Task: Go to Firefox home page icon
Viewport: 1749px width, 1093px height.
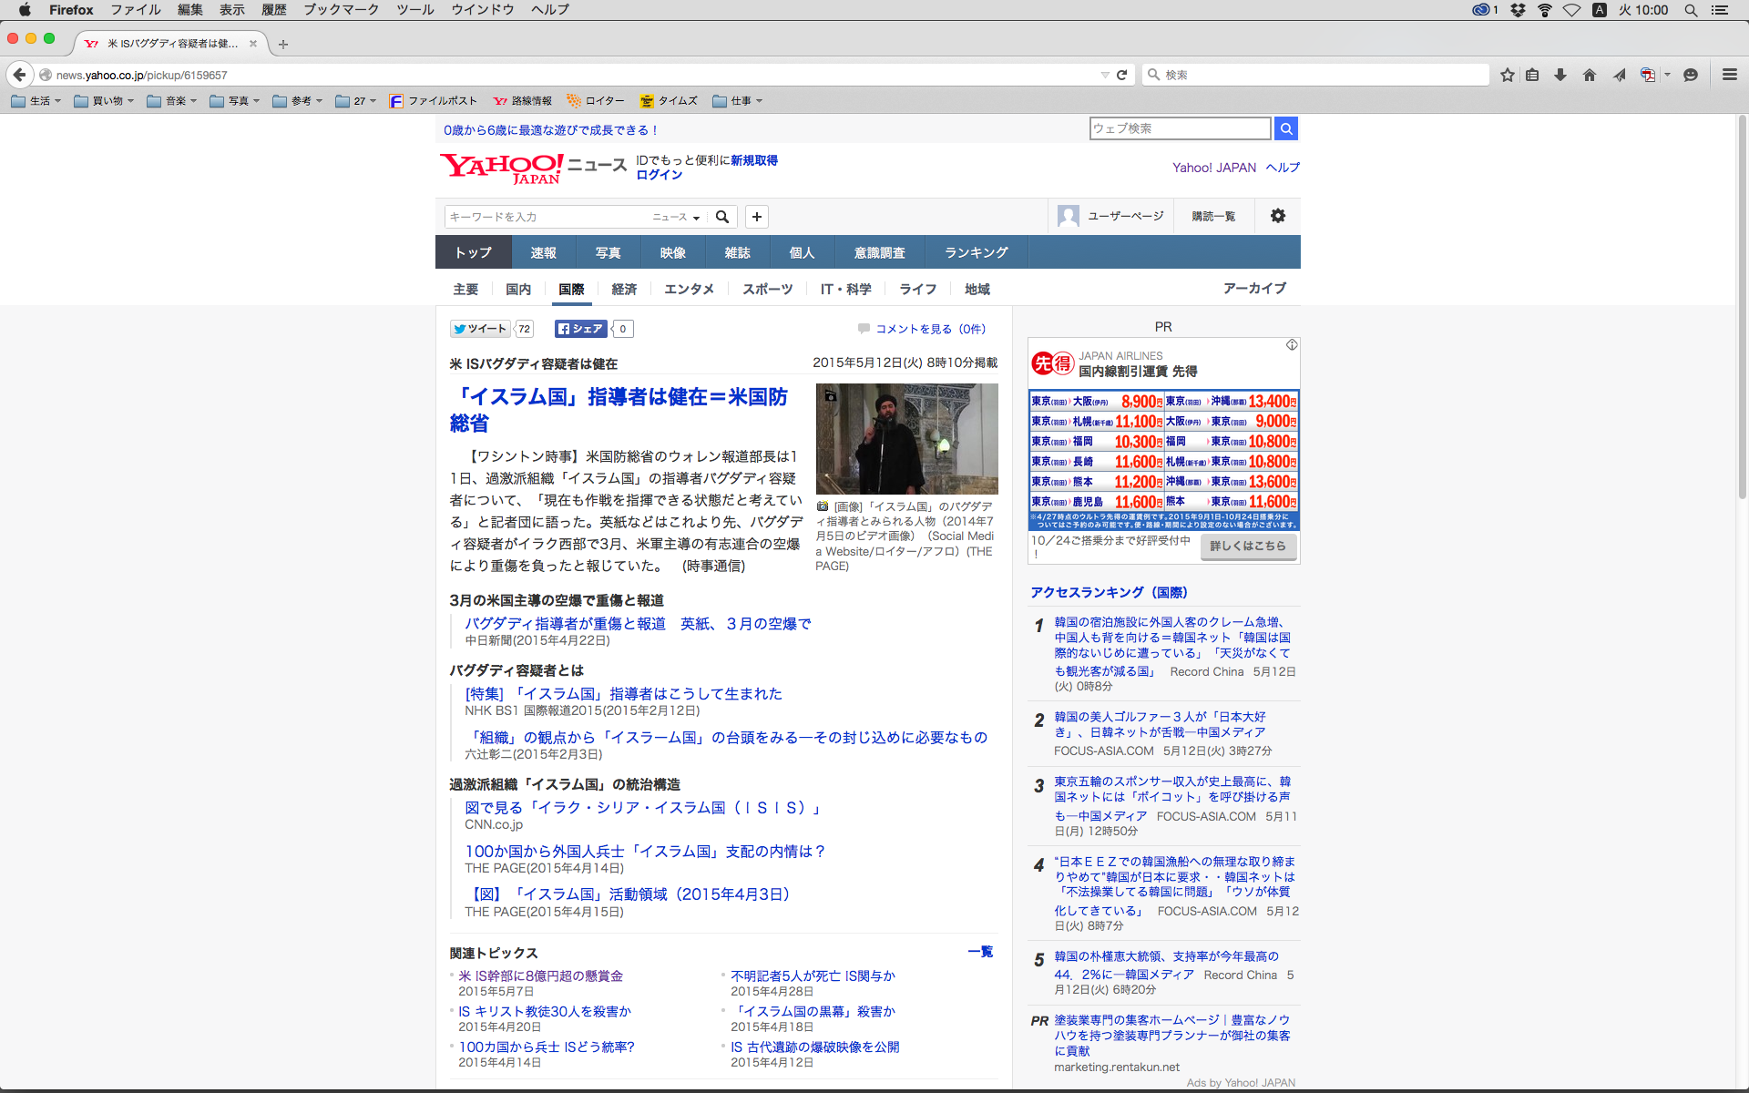Action: (x=1590, y=75)
